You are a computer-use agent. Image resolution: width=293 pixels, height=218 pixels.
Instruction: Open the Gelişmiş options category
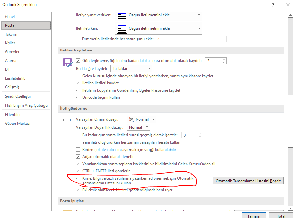click(26, 87)
